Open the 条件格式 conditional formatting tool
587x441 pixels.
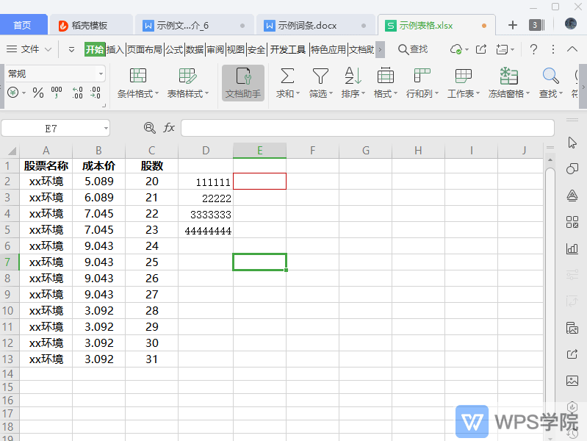[137, 76]
